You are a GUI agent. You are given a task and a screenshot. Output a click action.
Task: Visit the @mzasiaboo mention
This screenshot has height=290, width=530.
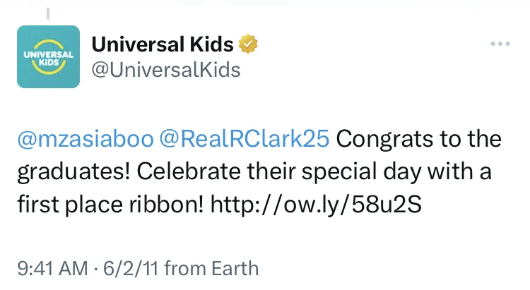click(x=84, y=139)
